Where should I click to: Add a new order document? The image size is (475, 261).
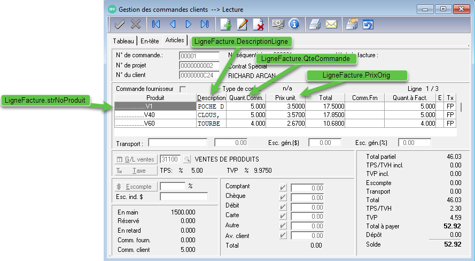pos(226,24)
